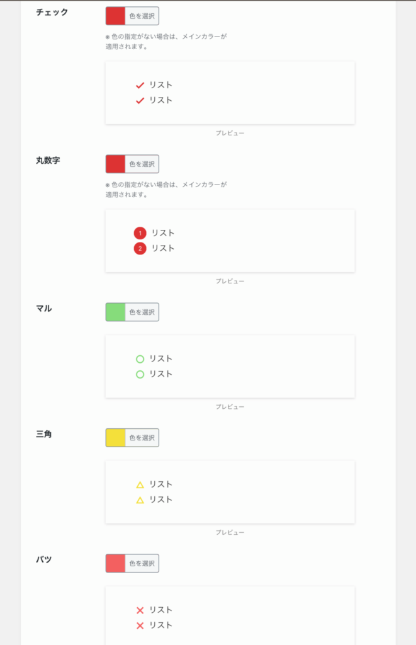Open the 色を選択 button for マル
Image resolution: width=416 pixels, height=645 pixels.
coord(142,312)
